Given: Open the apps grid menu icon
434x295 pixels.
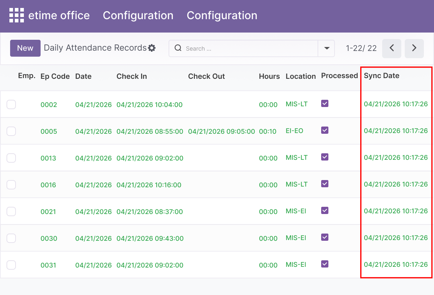Looking at the screenshot, I should coord(17,16).
